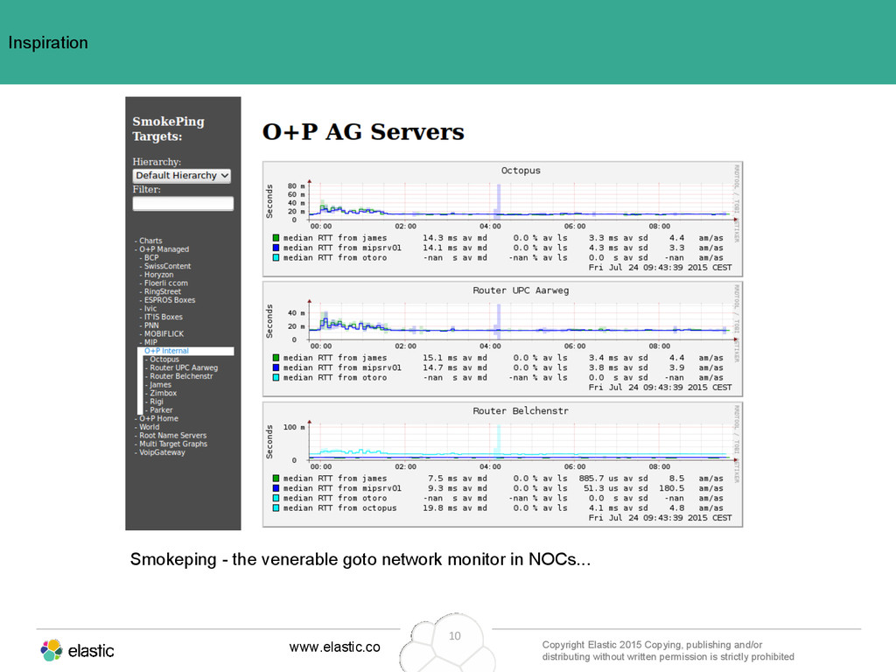Open RingStreet target
This screenshot has height=672, width=896.
tap(162, 291)
